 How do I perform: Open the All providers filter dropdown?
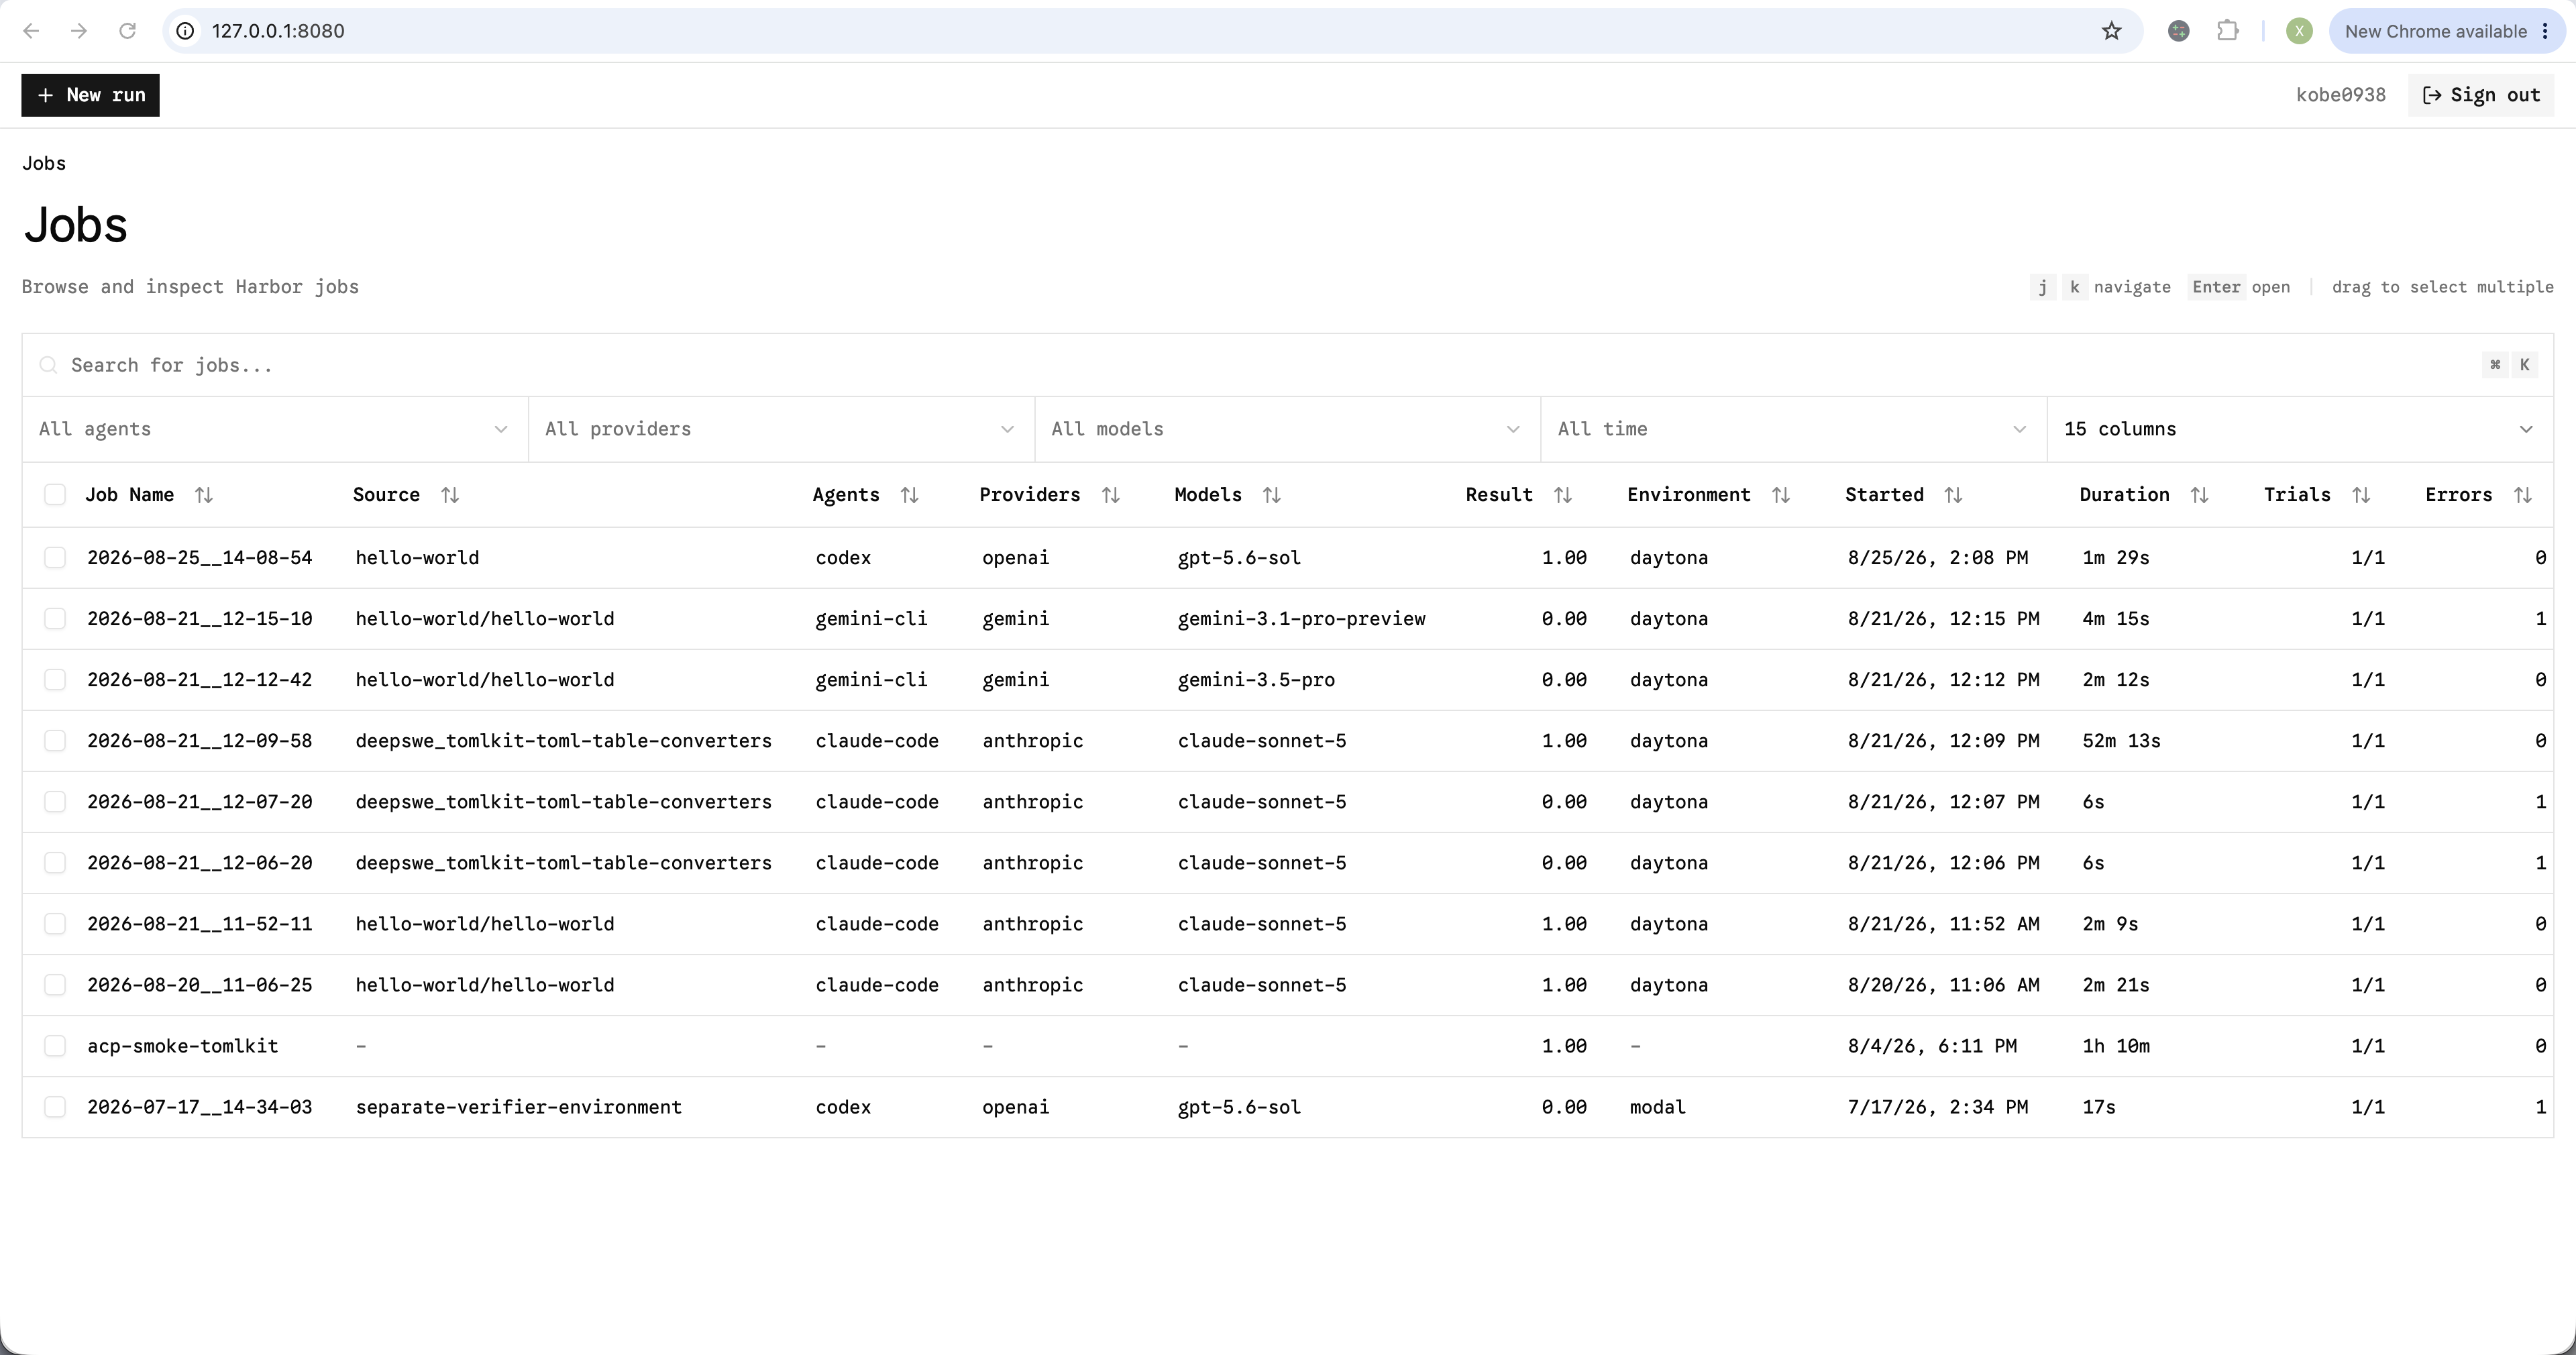781,429
